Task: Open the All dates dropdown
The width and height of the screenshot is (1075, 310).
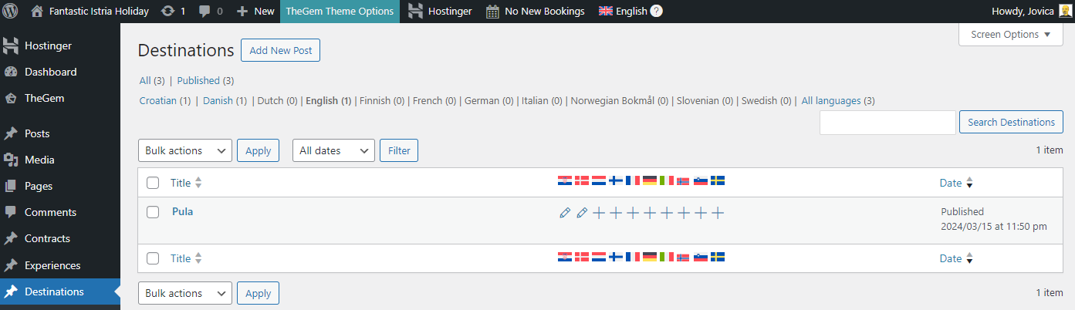Action: pyautogui.click(x=334, y=150)
